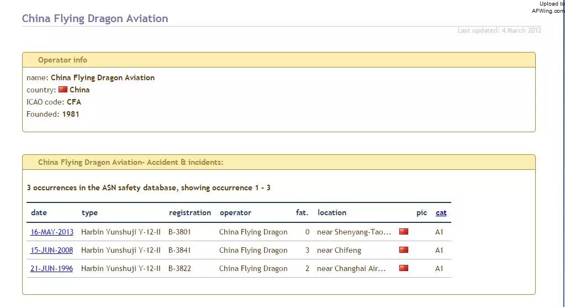565x307 pixels.
Task: Click fatalities value 3 in Chifeng row
Action: point(308,251)
